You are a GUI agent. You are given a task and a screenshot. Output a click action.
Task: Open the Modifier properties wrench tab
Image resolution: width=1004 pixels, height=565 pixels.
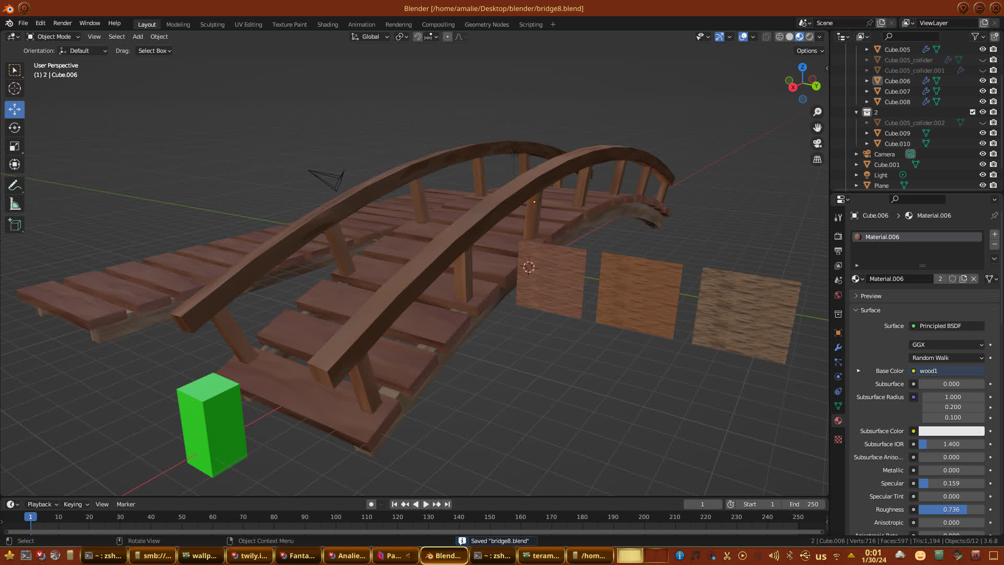click(838, 347)
